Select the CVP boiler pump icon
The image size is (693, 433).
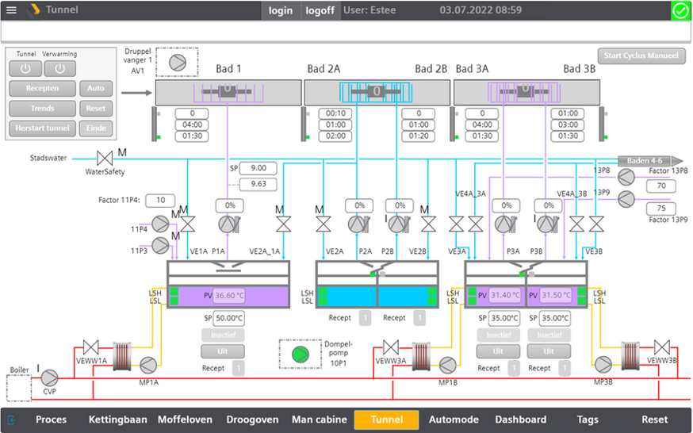(x=49, y=377)
